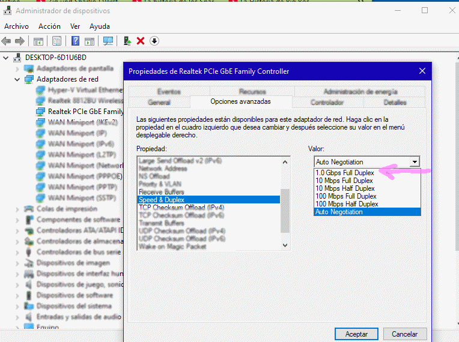Expand the Dispositivos del sistema node

coord(17,307)
